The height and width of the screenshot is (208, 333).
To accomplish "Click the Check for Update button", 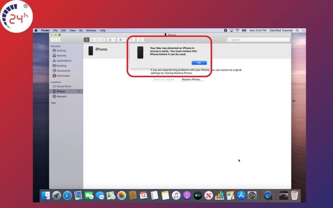I will click(164, 79).
